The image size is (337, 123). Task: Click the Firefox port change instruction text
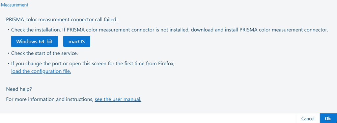[x=94, y=64]
